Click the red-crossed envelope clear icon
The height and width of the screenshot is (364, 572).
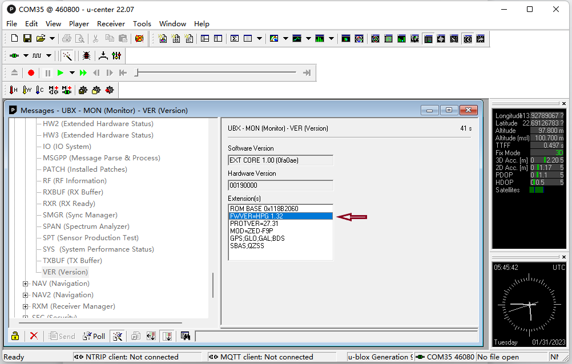(139, 38)
